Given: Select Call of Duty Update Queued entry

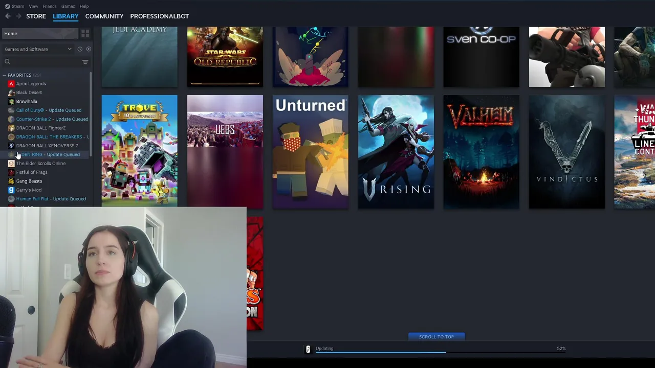Looking at the screenshot, I should [49, 110].
